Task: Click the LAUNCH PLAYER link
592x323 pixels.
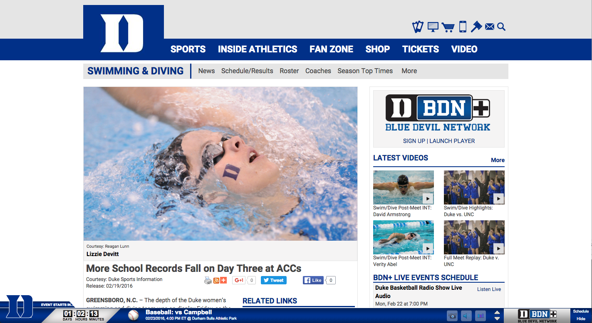Action: pos(452,141)
